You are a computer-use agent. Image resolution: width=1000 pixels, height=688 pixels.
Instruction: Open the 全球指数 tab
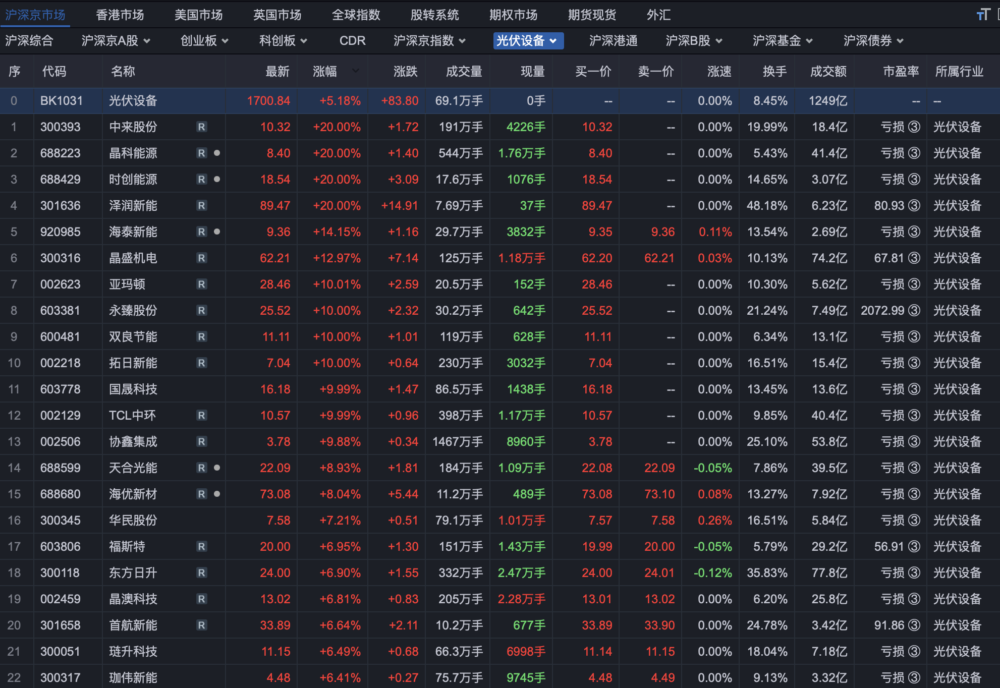click(x=356, y=15)
